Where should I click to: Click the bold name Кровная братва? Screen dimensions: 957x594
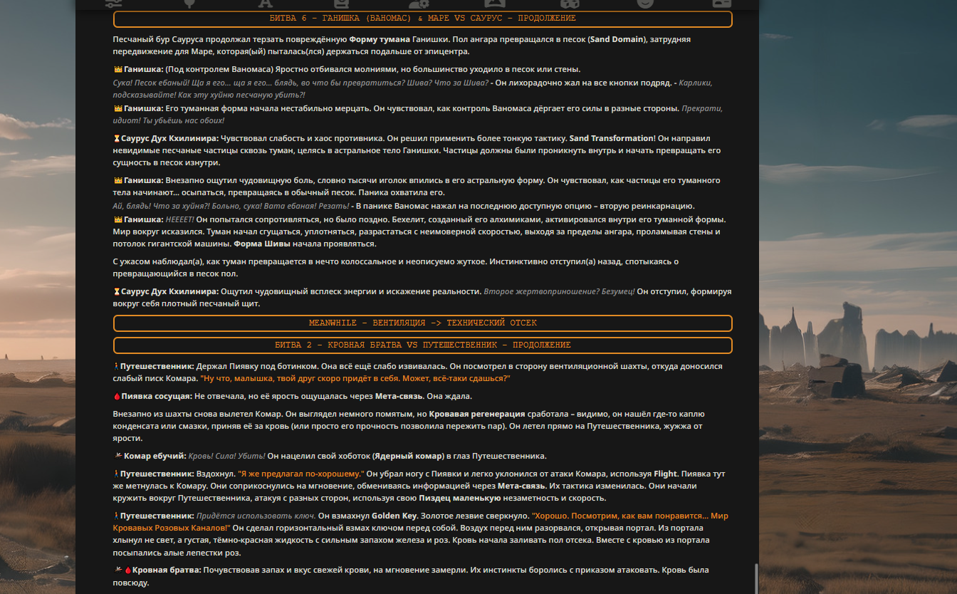(x=167, y=570)
